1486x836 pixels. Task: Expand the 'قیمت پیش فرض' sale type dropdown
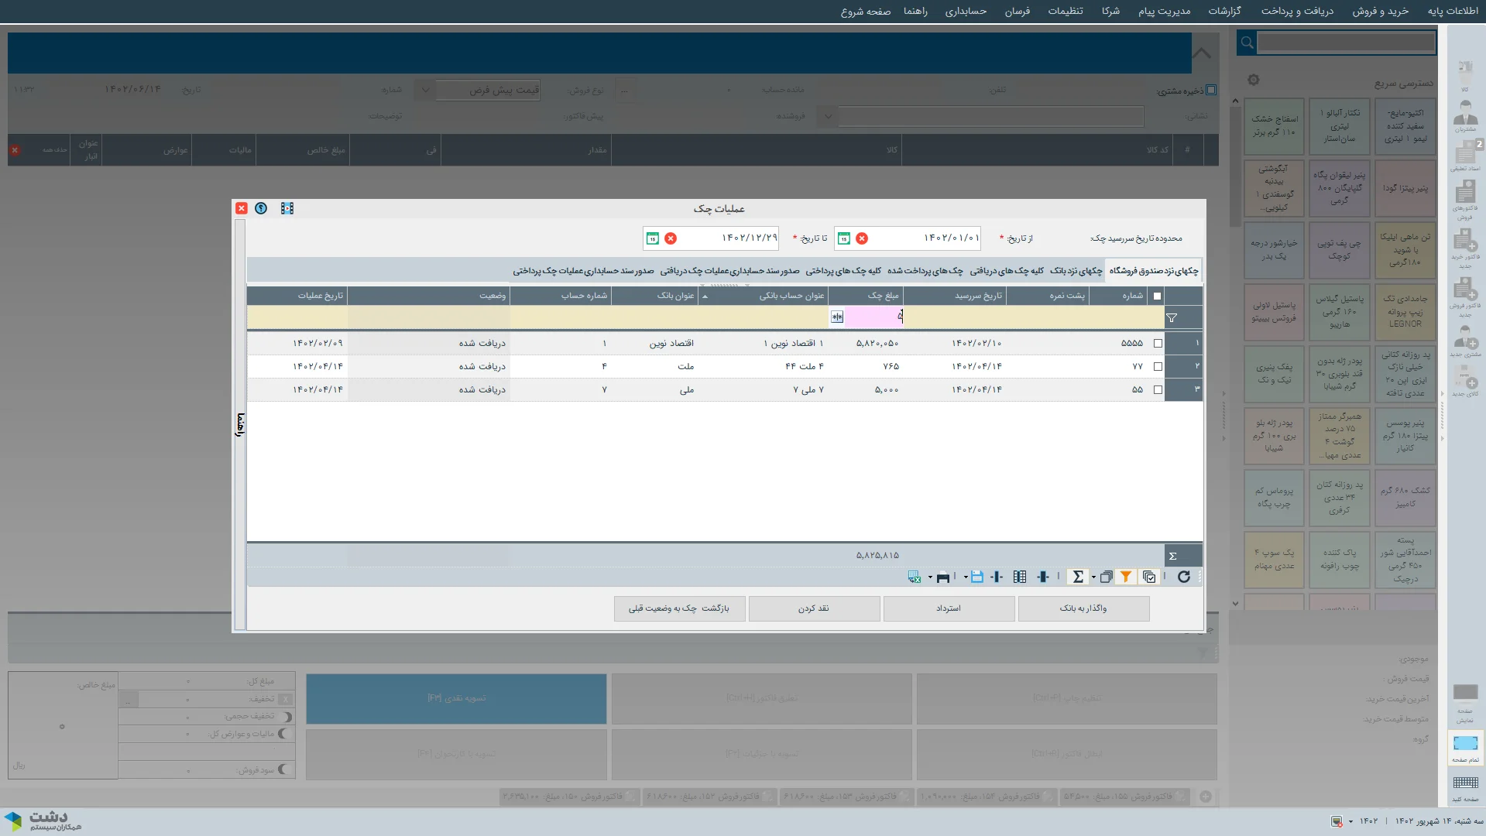(424, 90)
